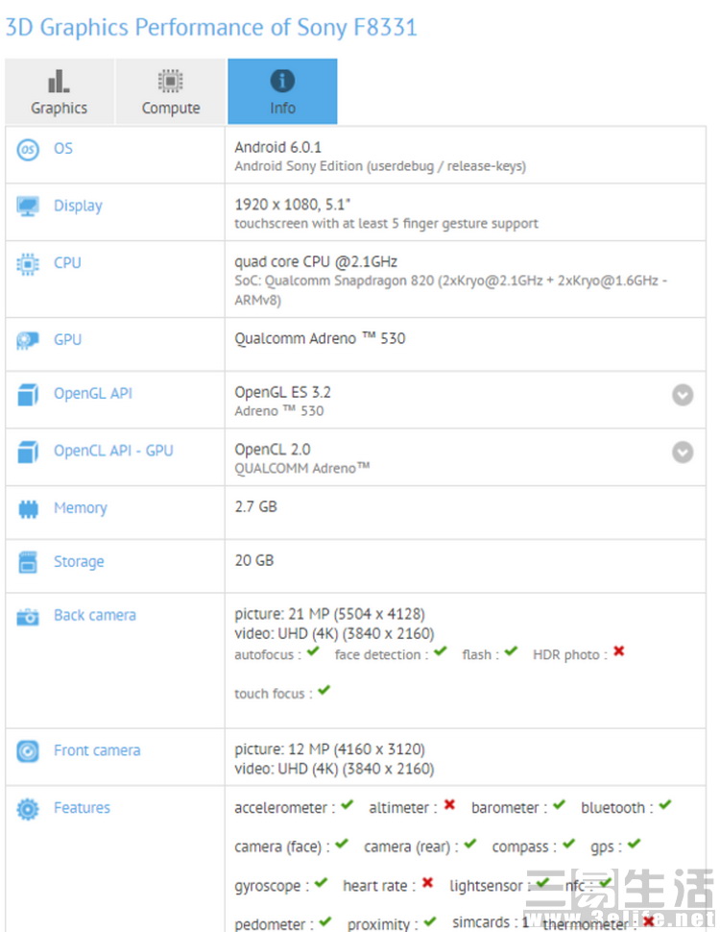Viewport: 720px width, 932px height.
Task: Click the camera (face) checkmark
Action: [342, 844]
